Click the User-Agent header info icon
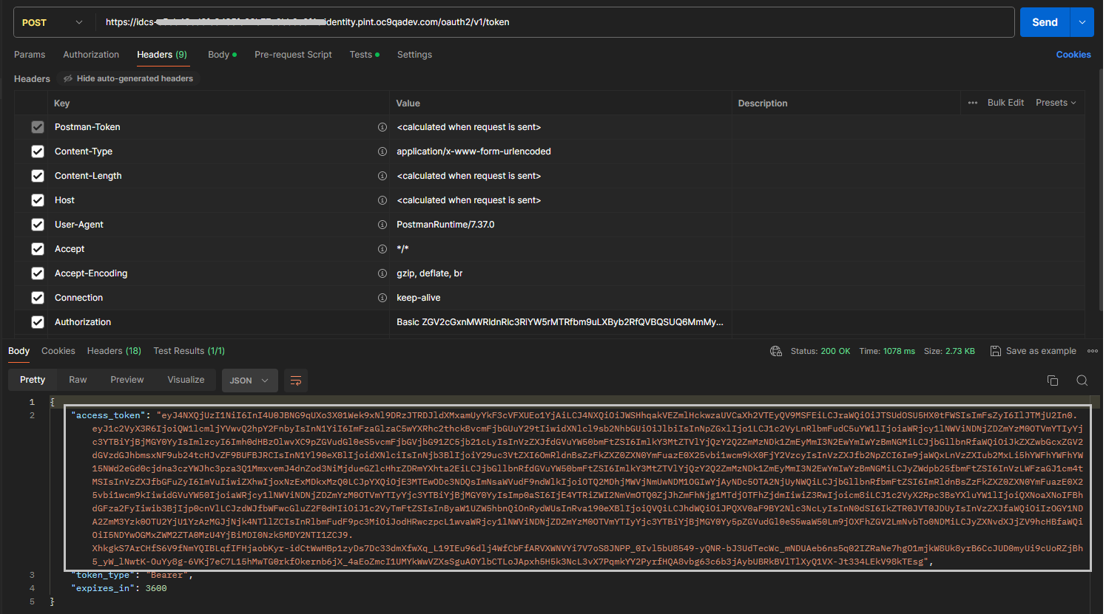1106x614 pixels. tap(382, 225)
